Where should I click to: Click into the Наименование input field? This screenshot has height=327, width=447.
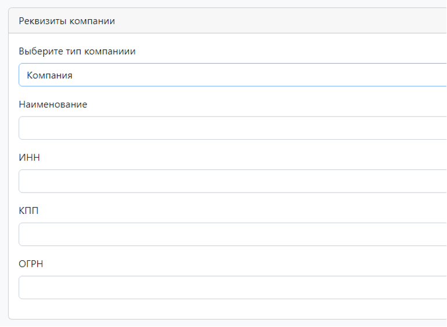click(x=232, y=128)
